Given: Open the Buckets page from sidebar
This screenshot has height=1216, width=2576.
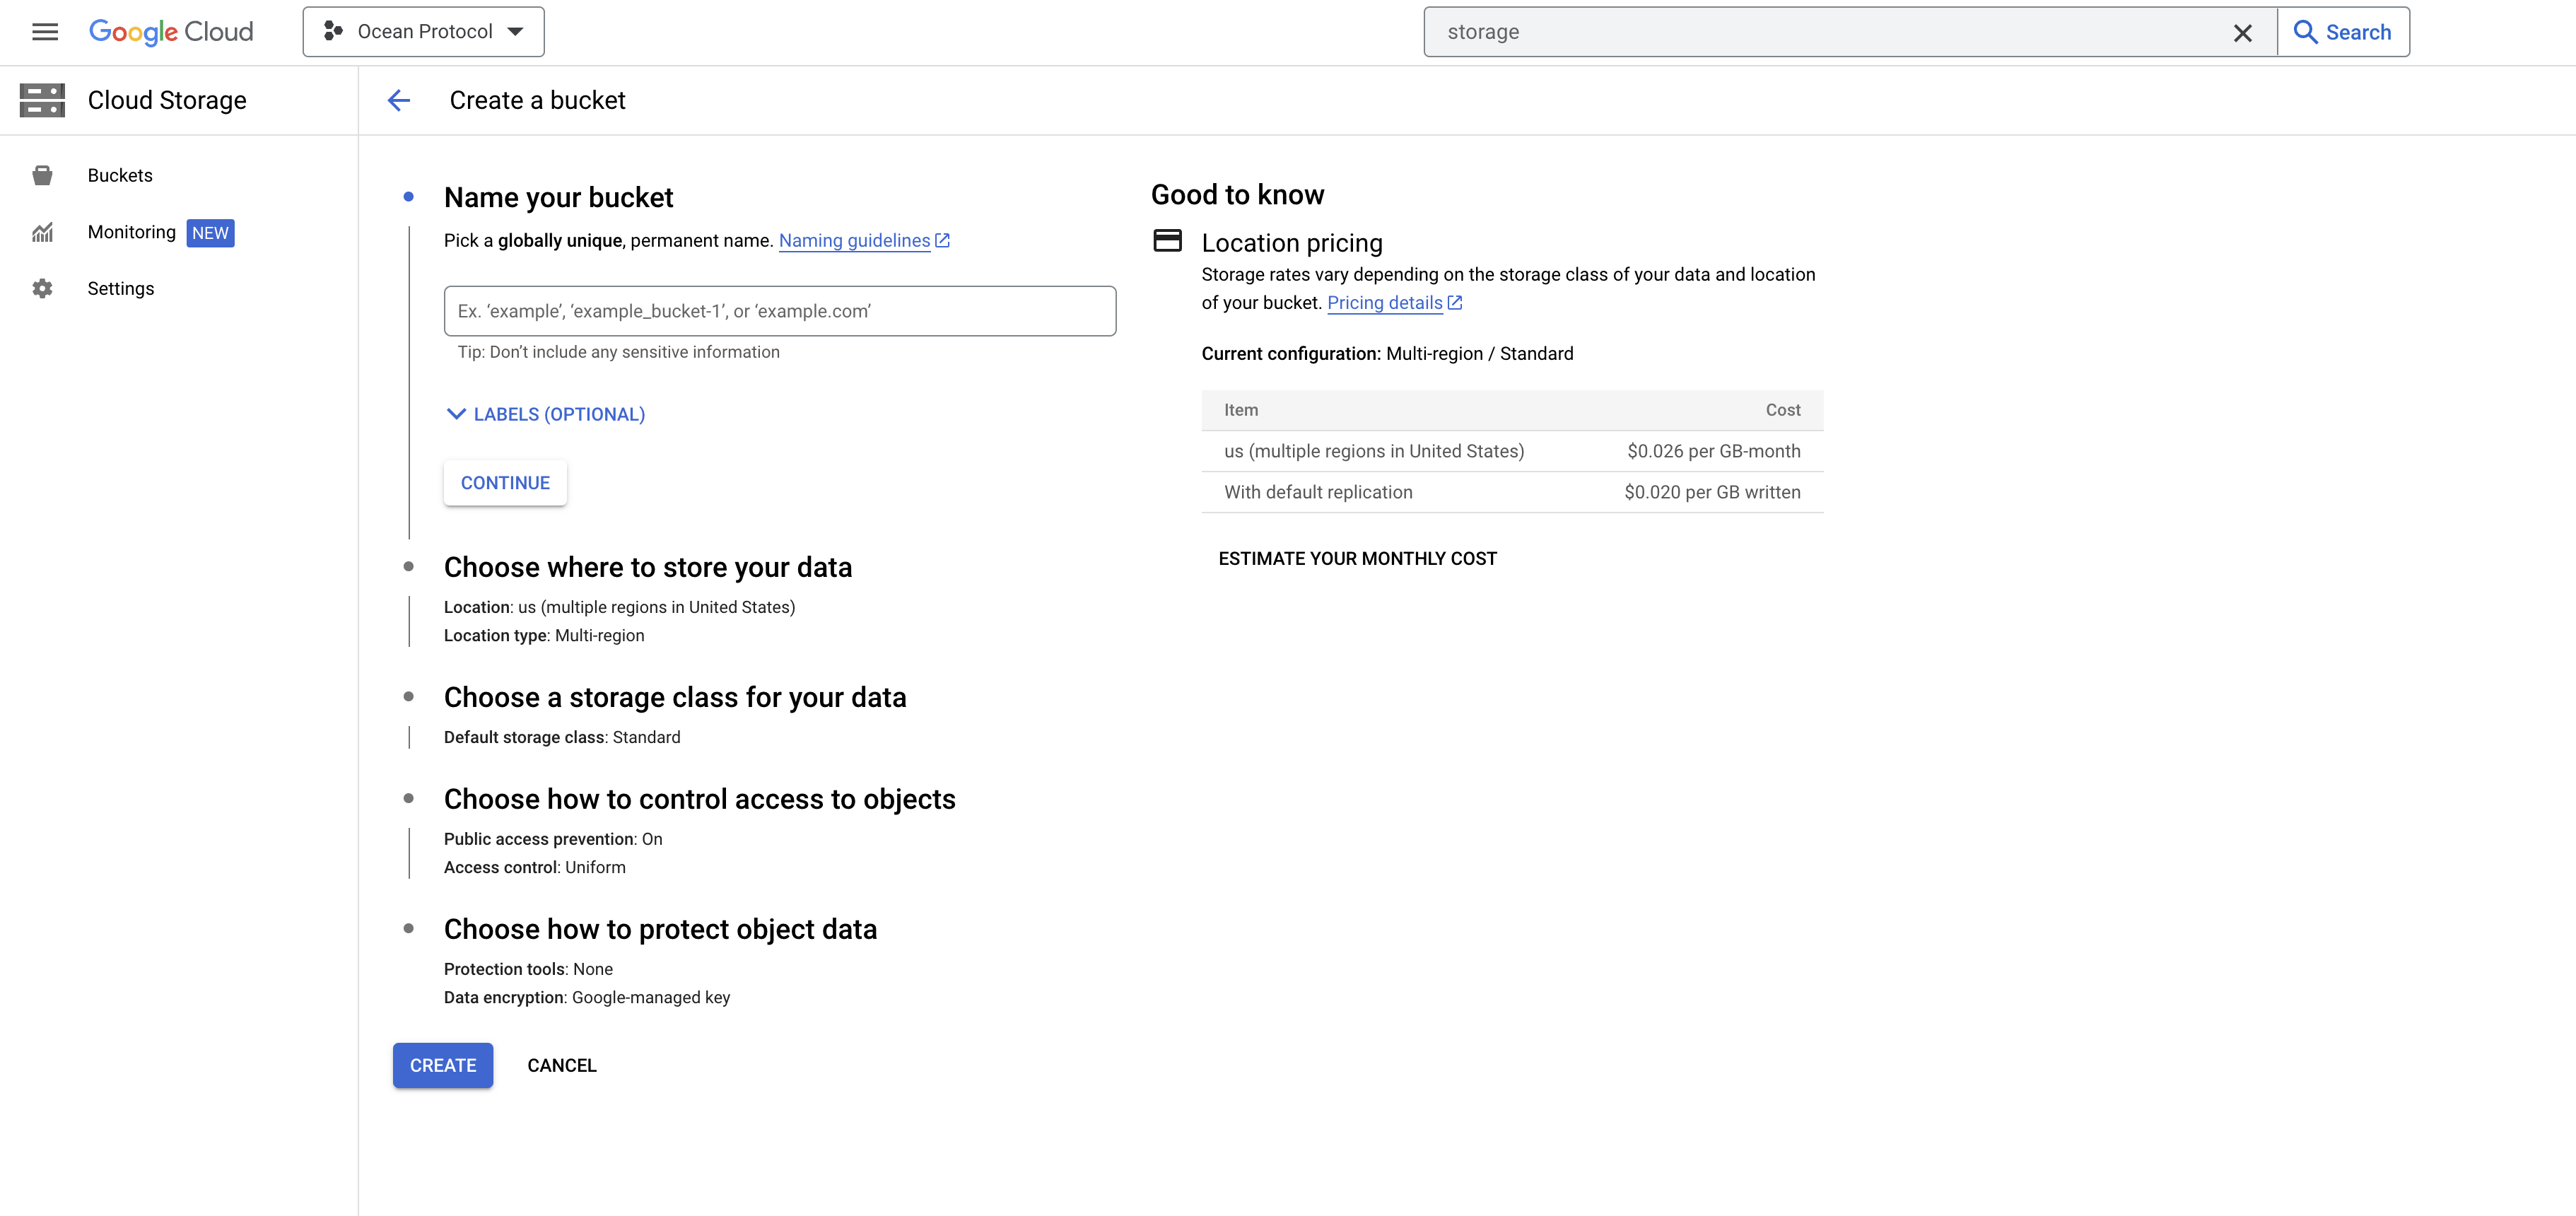Looking at the screenshot, I should [x=120, y=176].
